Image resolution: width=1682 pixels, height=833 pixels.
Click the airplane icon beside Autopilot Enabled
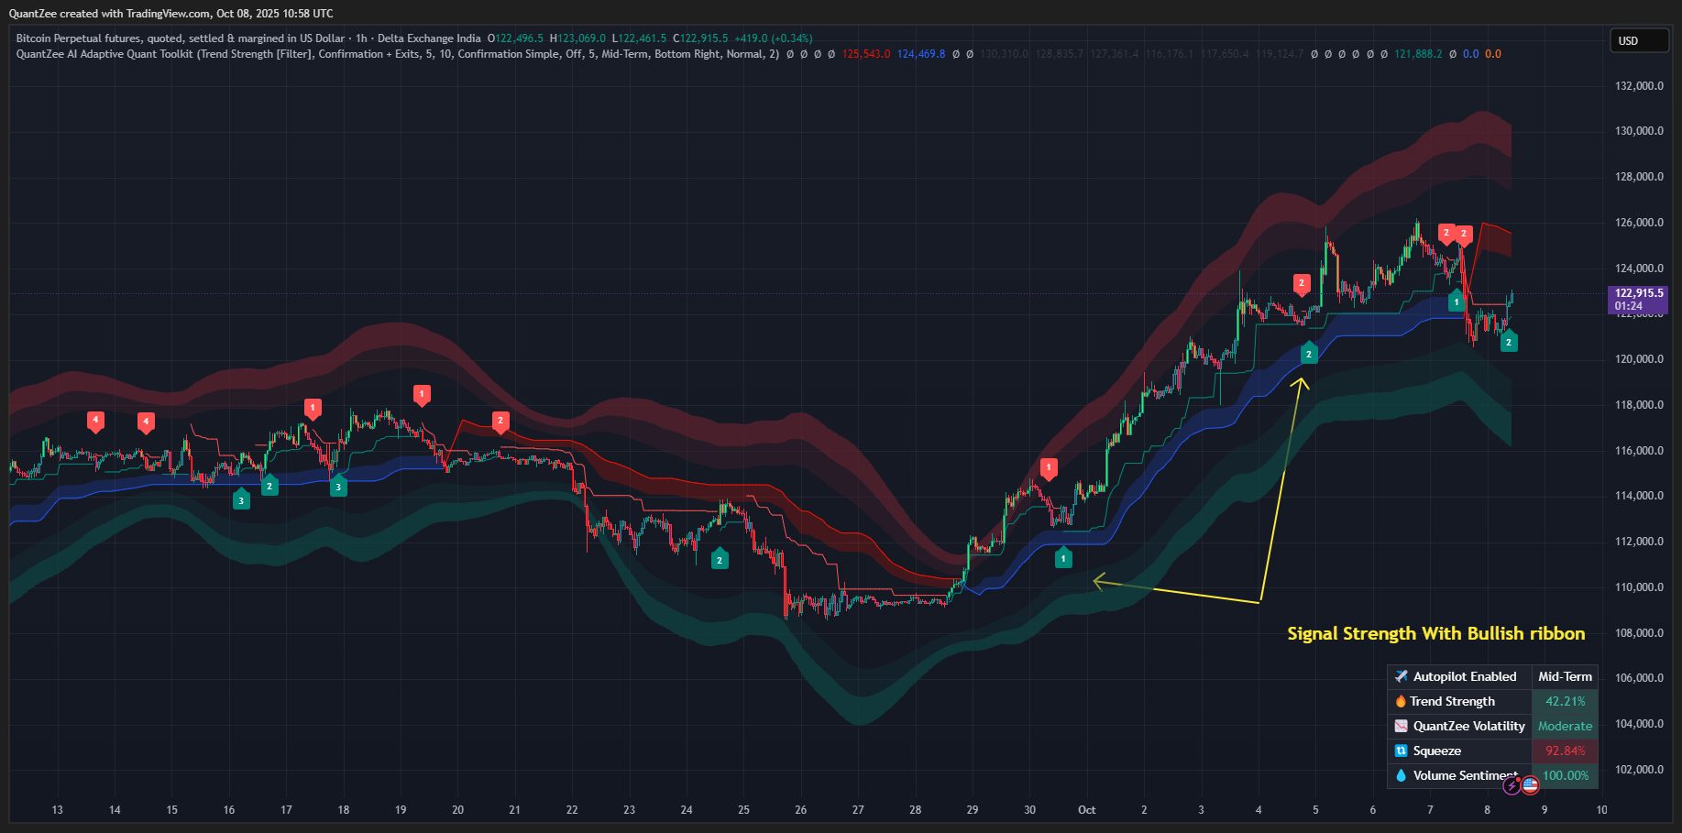coord(1401,676)
